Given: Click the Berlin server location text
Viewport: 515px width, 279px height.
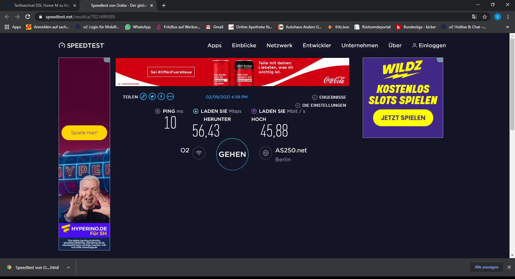Looking at the screenshot, I should tap(283, 159).
